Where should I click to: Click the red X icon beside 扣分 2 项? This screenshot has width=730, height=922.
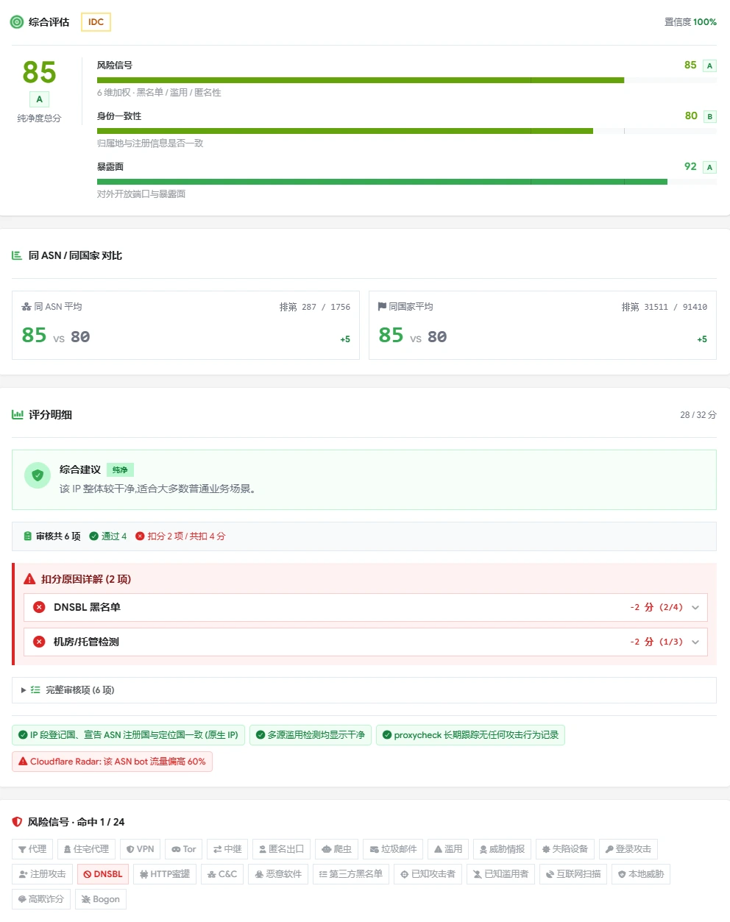pyautogui.click(x=140, y=536)
